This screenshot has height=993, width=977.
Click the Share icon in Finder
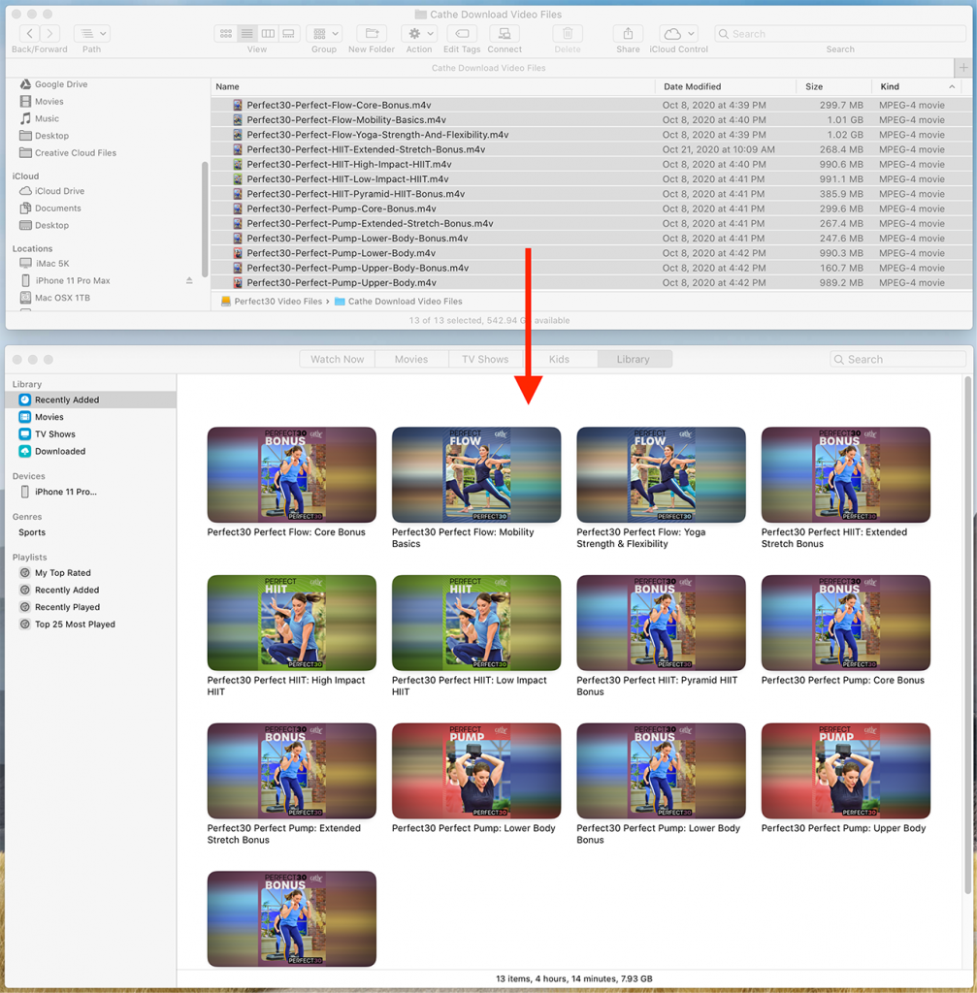(628, 33)
